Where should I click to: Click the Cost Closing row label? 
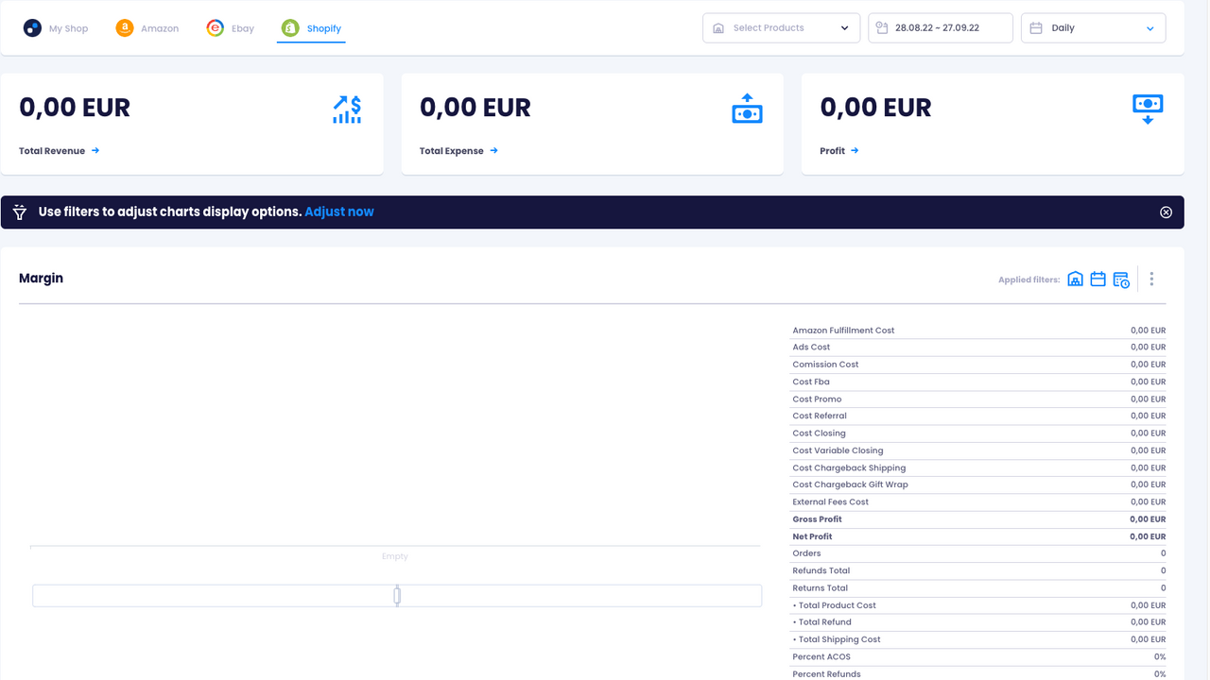pos(819,433)
